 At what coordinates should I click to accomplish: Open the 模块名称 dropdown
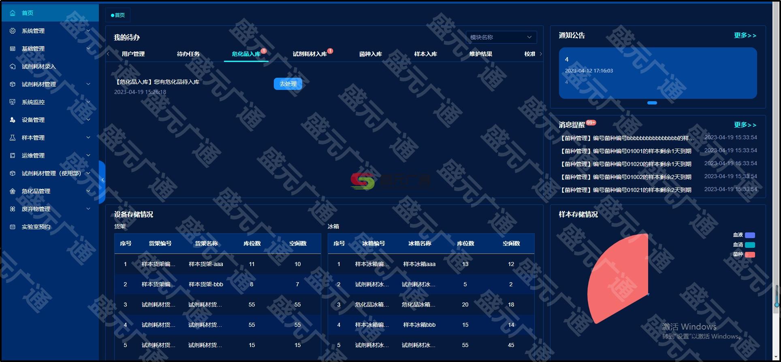[x=501, y=37]
